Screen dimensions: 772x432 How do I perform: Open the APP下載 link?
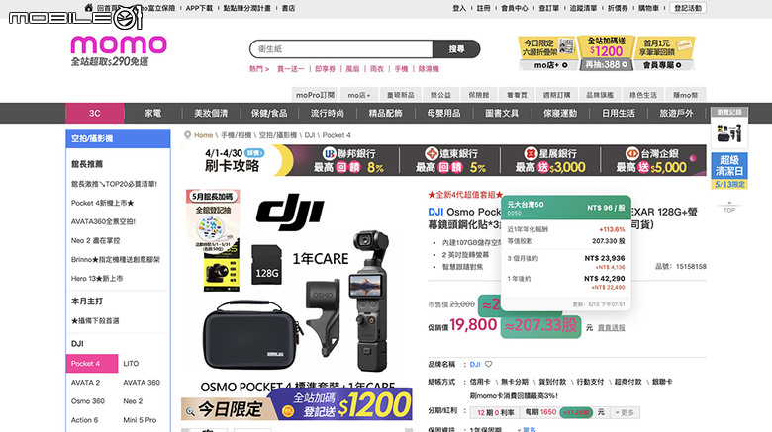click(199, 8)
